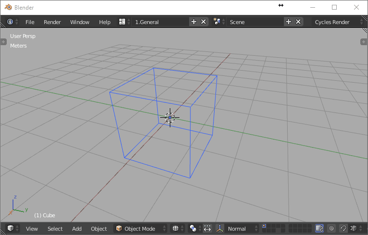Delete the 1.General screen layout

pyautogui.click(x=203, y=22)
